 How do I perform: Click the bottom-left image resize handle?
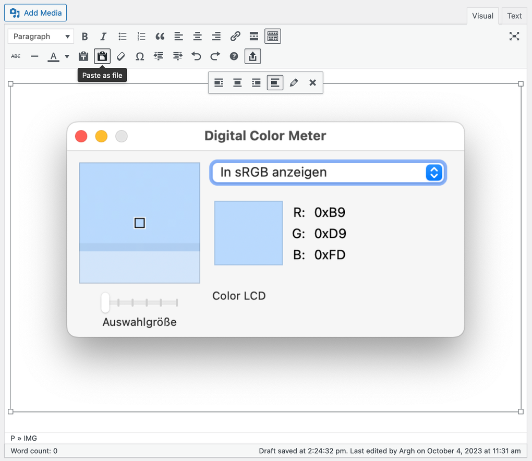[10, 411]
